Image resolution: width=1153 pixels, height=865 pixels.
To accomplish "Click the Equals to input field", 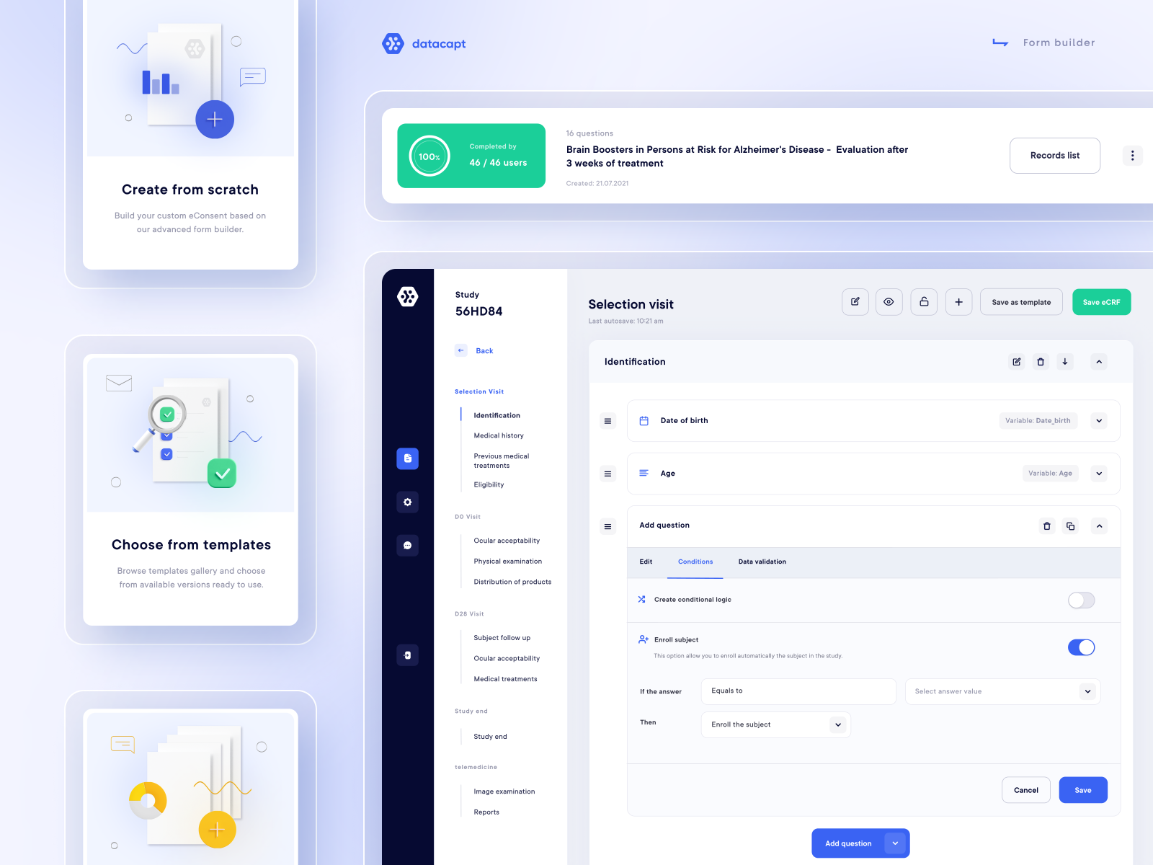I will click(798, 691).
